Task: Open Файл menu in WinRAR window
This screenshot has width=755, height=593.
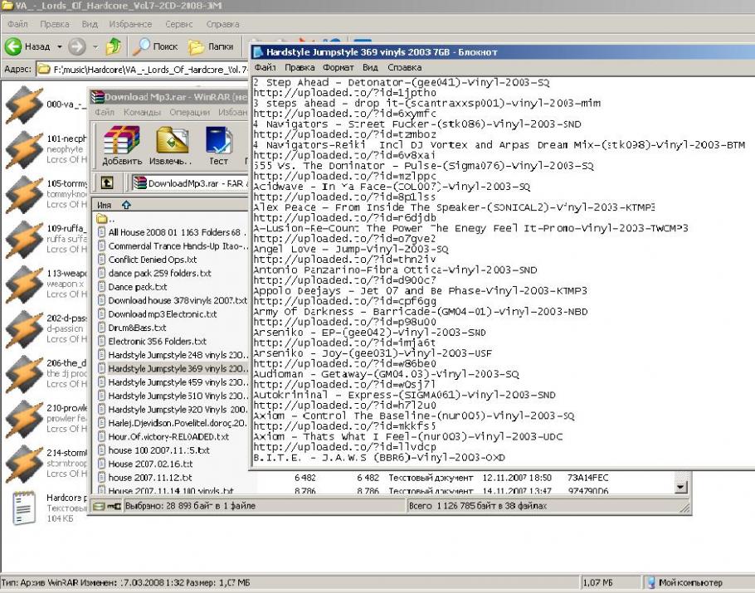Action: coord(105,112)
